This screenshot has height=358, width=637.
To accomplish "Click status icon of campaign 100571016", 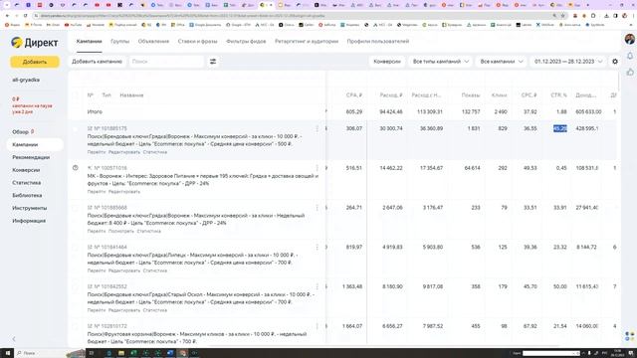I will point(76,168).
